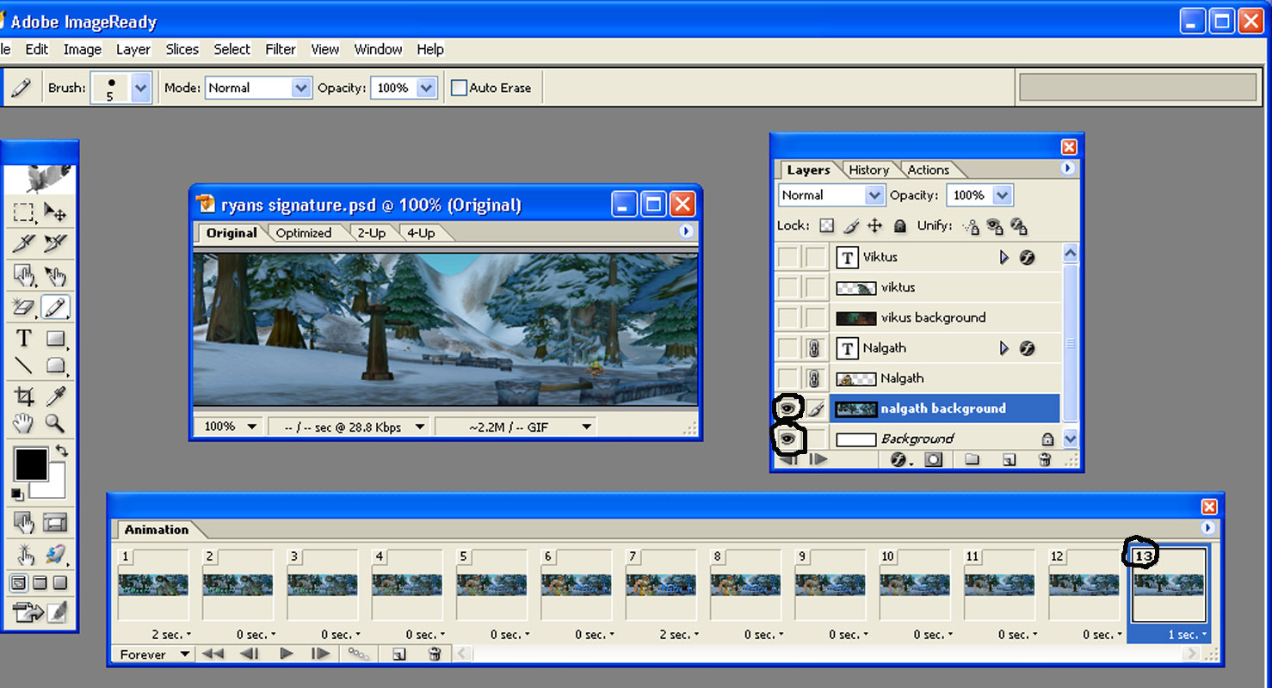Open the Layer menu

pos(133,49)
